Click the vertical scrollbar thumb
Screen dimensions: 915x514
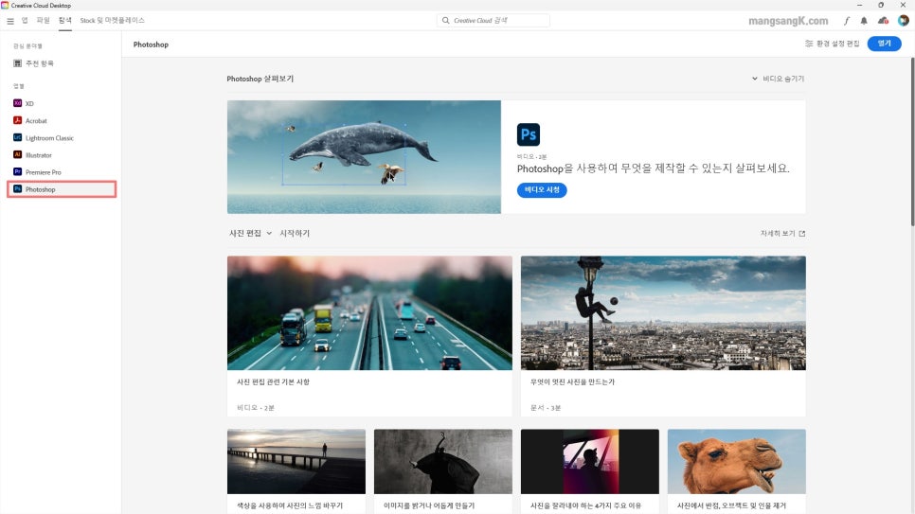pos(912,142)
